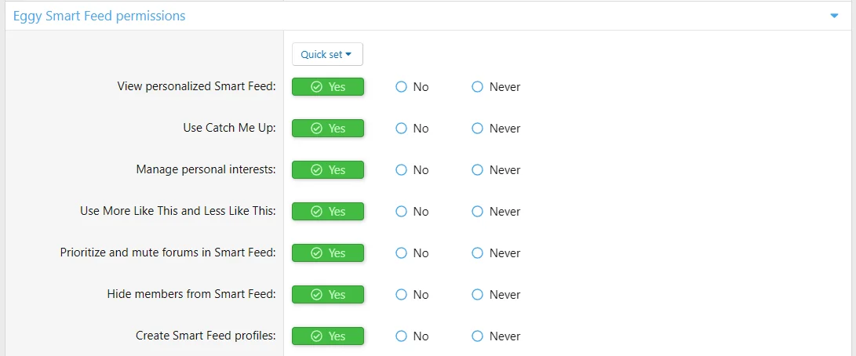Set Hide members from Smart Feed to Never
Image resolution: width=856 pixels, height=356 pixels.
(x=496, y=294)
